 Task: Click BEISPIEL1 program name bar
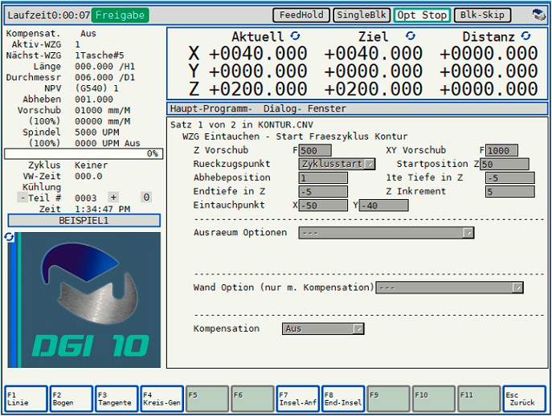pos(84,221)
